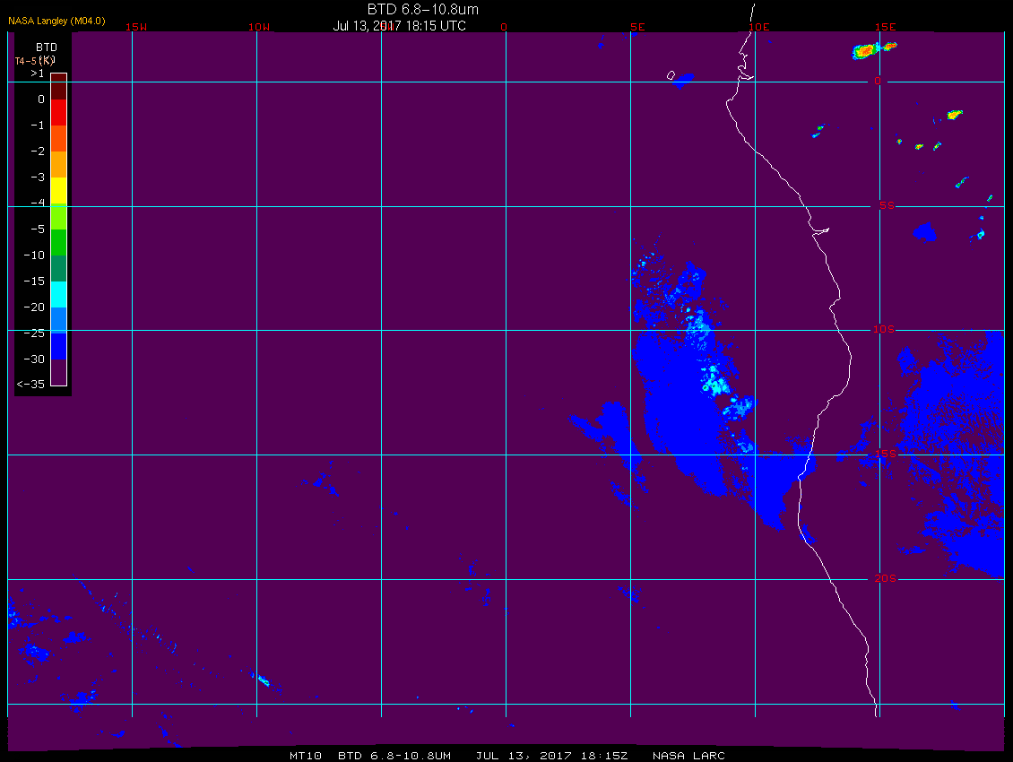Pick the cyan swatch in the BTD legend
The image size is (1013, 762).
pos(59,294)
